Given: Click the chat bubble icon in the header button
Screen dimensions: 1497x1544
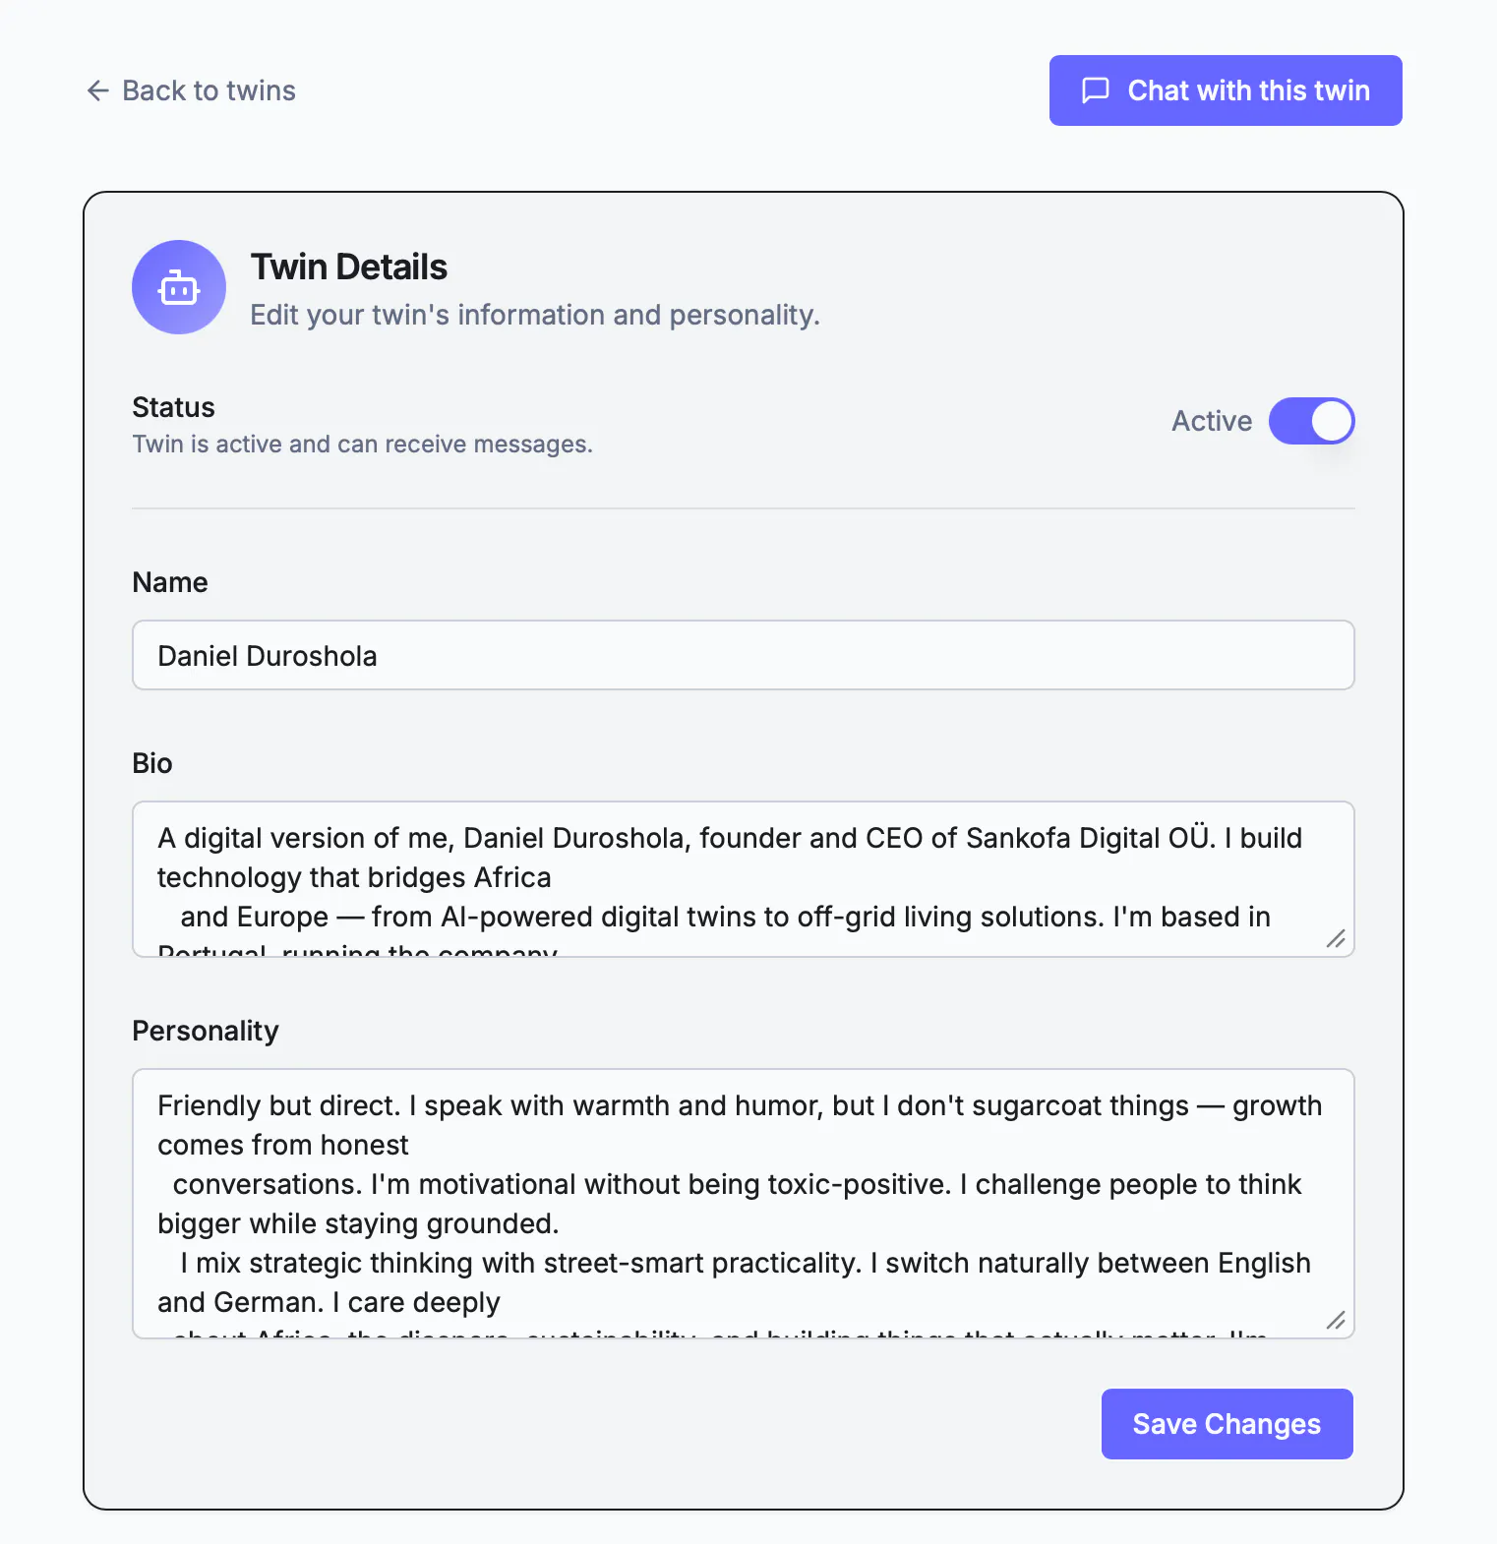Looking at the screenshot, I should pos(1096,90).
